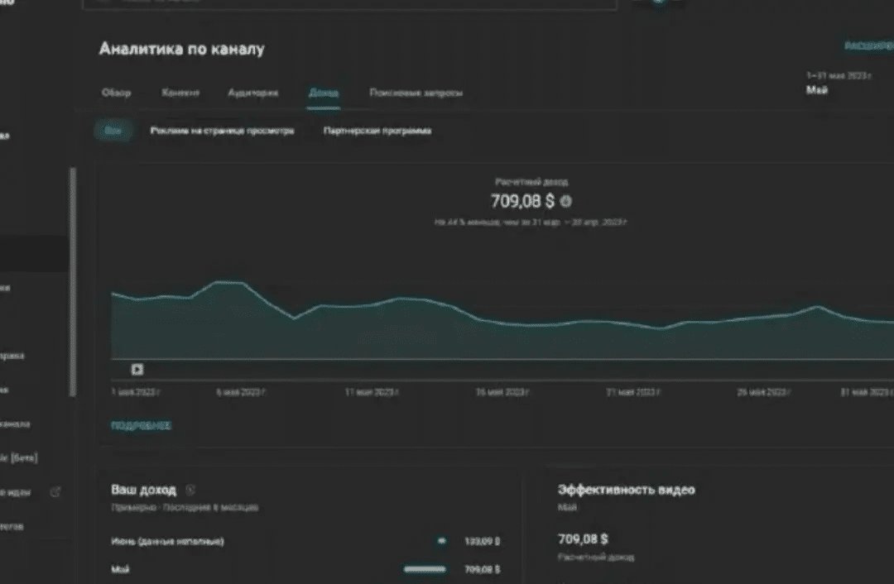Image resolution: width=894 pixels, height=584 pixels.
Task: Select the Доход tab
Action: pos(324,93)
